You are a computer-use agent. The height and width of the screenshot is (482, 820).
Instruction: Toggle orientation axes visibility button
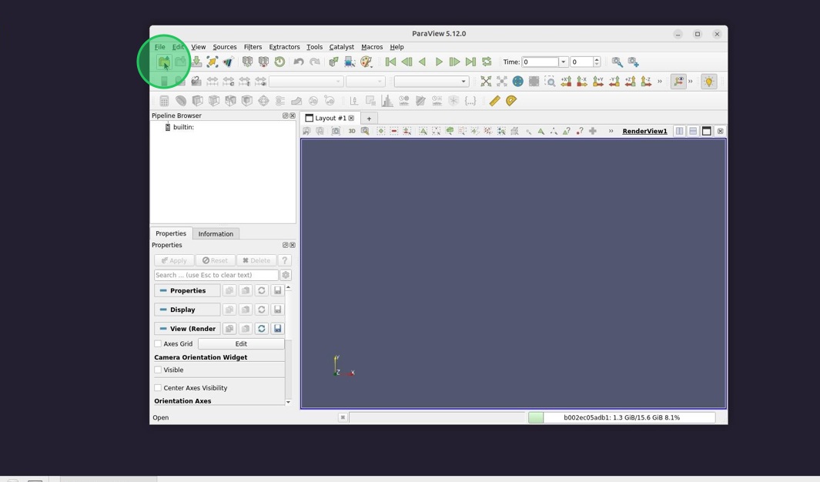click(x=678, y=81)
